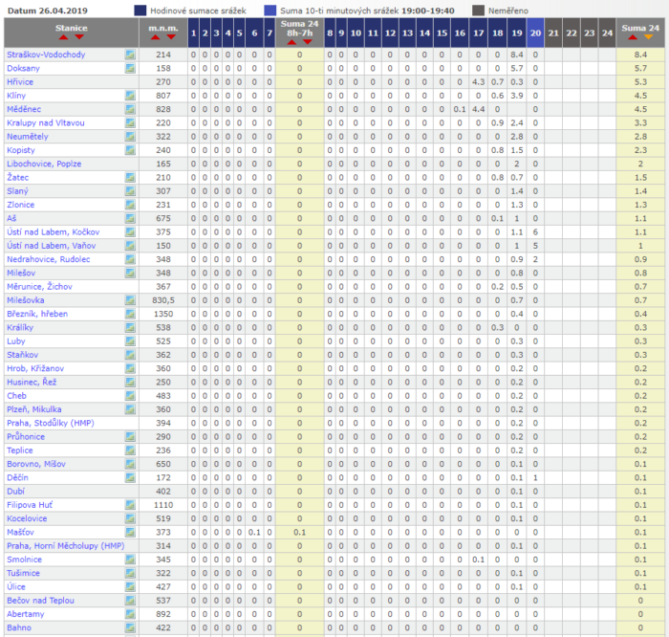669x637 pixels.
Task: Sort Suma 24 8h-7h ascending arrow
Action: point(291,42)
